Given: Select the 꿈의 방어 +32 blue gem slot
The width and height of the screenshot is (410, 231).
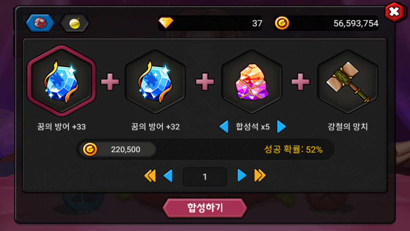Looking at the screenshot, I should [x=155, y=81].
